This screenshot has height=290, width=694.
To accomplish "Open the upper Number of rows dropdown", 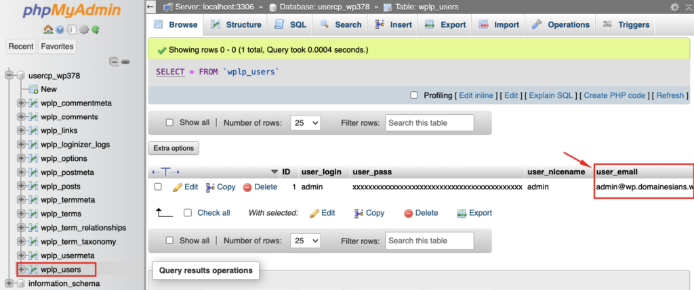I will point(306,123).
